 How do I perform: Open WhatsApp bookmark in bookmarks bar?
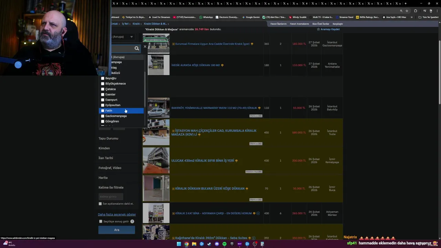206,17
